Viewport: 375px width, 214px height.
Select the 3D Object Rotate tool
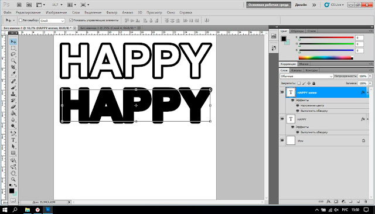(x=13, y=160)
